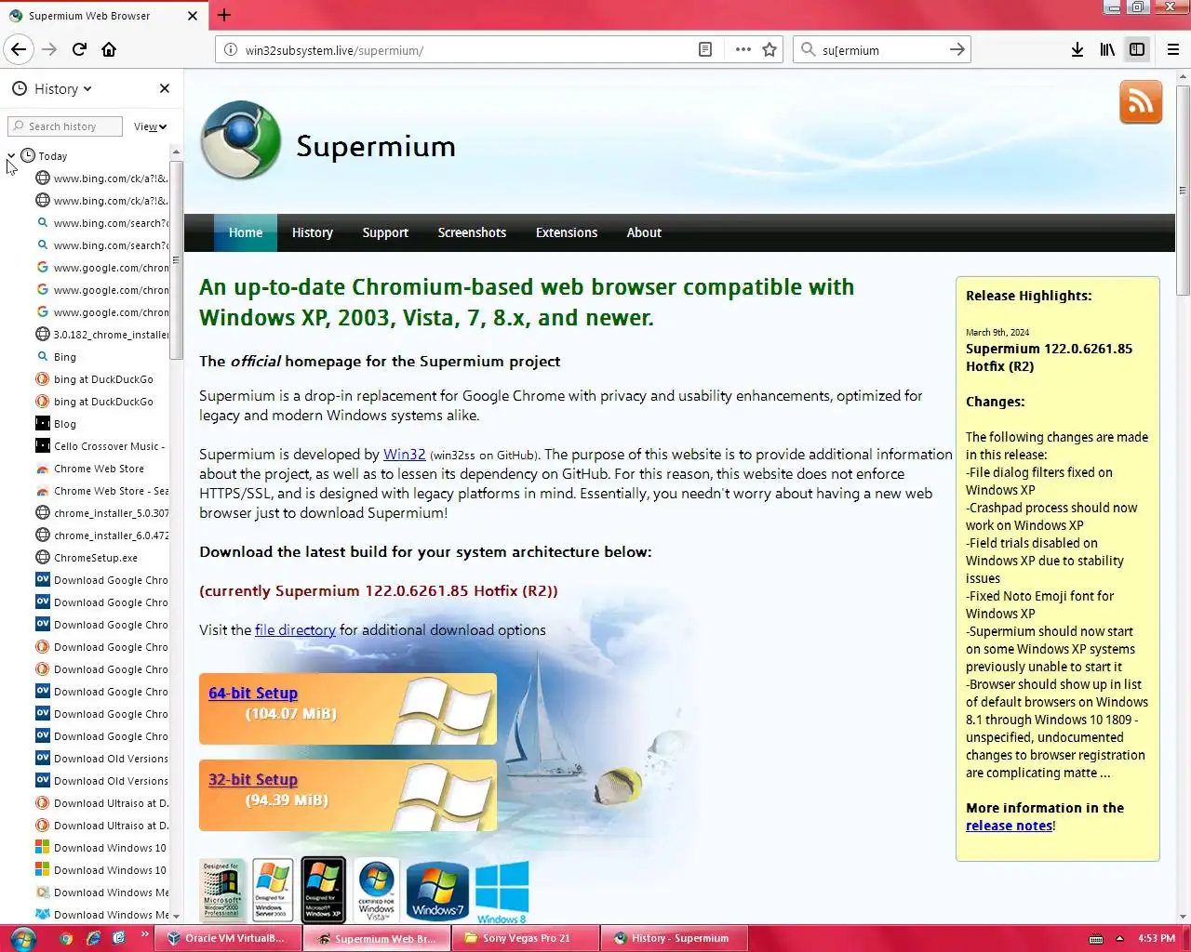Image resolution: width=1191 pixels, height=952 pixels.
Task: Click the forward navigation arrow
Action: [x=49, y=49]
